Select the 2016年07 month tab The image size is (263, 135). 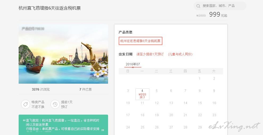click(x=133, y=64)
